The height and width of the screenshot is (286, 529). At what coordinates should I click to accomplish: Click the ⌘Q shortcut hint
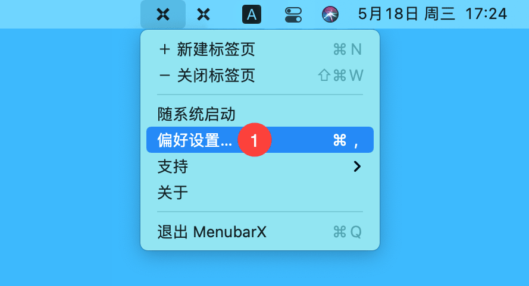pos(348,232)
